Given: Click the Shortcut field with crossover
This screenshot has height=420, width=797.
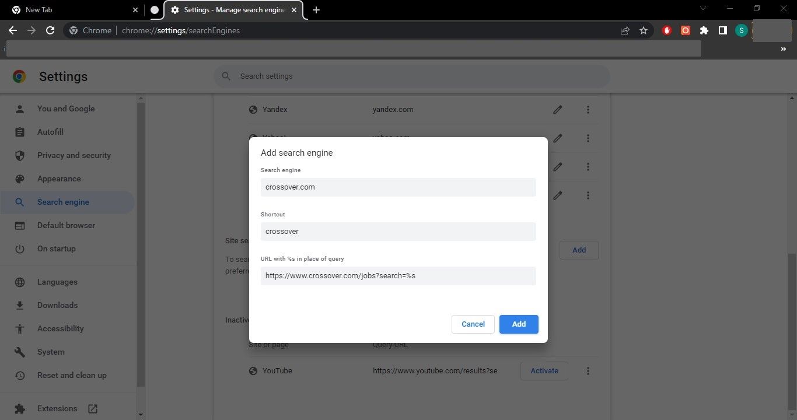Looking at the screenshot, I should [x=398, y=232].
